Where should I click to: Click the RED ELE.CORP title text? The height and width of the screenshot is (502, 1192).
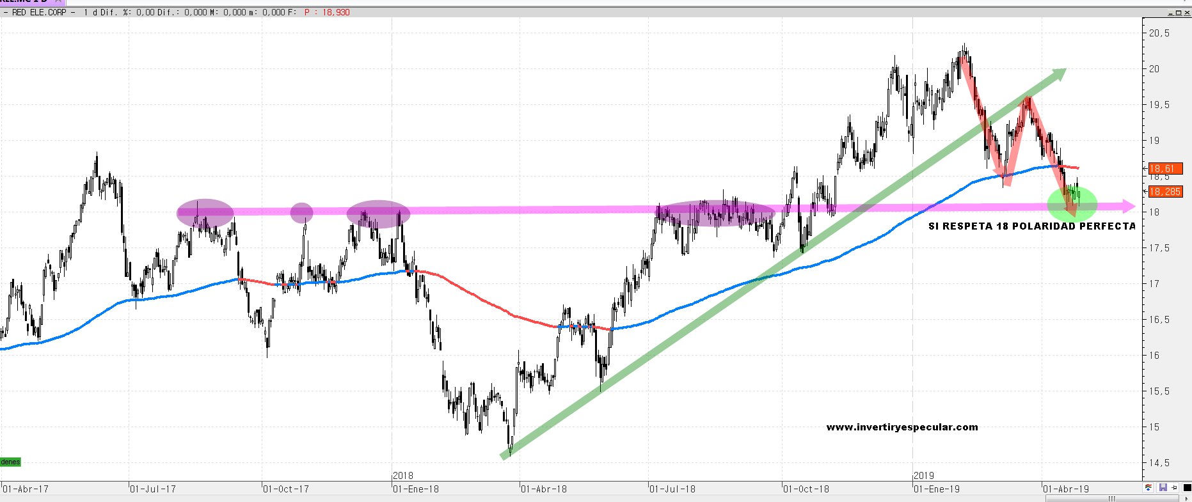pyautogui.click(x=39, y=12)
